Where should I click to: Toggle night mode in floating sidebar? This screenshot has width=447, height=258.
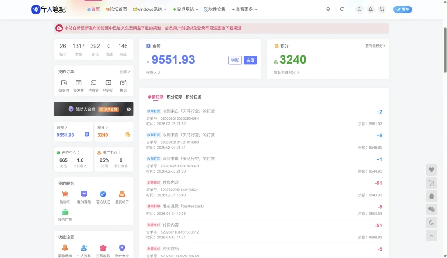coord(431,223)
